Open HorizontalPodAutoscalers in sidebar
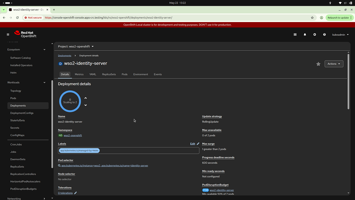The image size is (355, 200). point(25,181)
